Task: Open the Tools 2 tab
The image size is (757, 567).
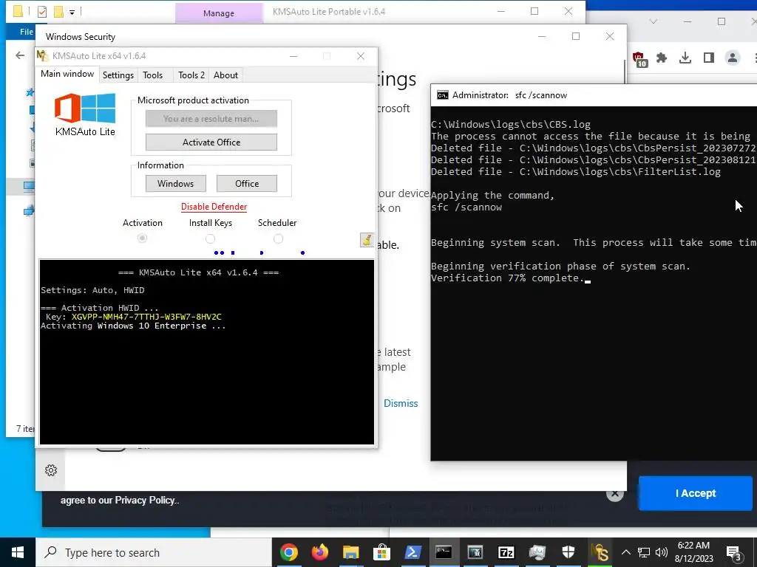Action: pos(191,75)
